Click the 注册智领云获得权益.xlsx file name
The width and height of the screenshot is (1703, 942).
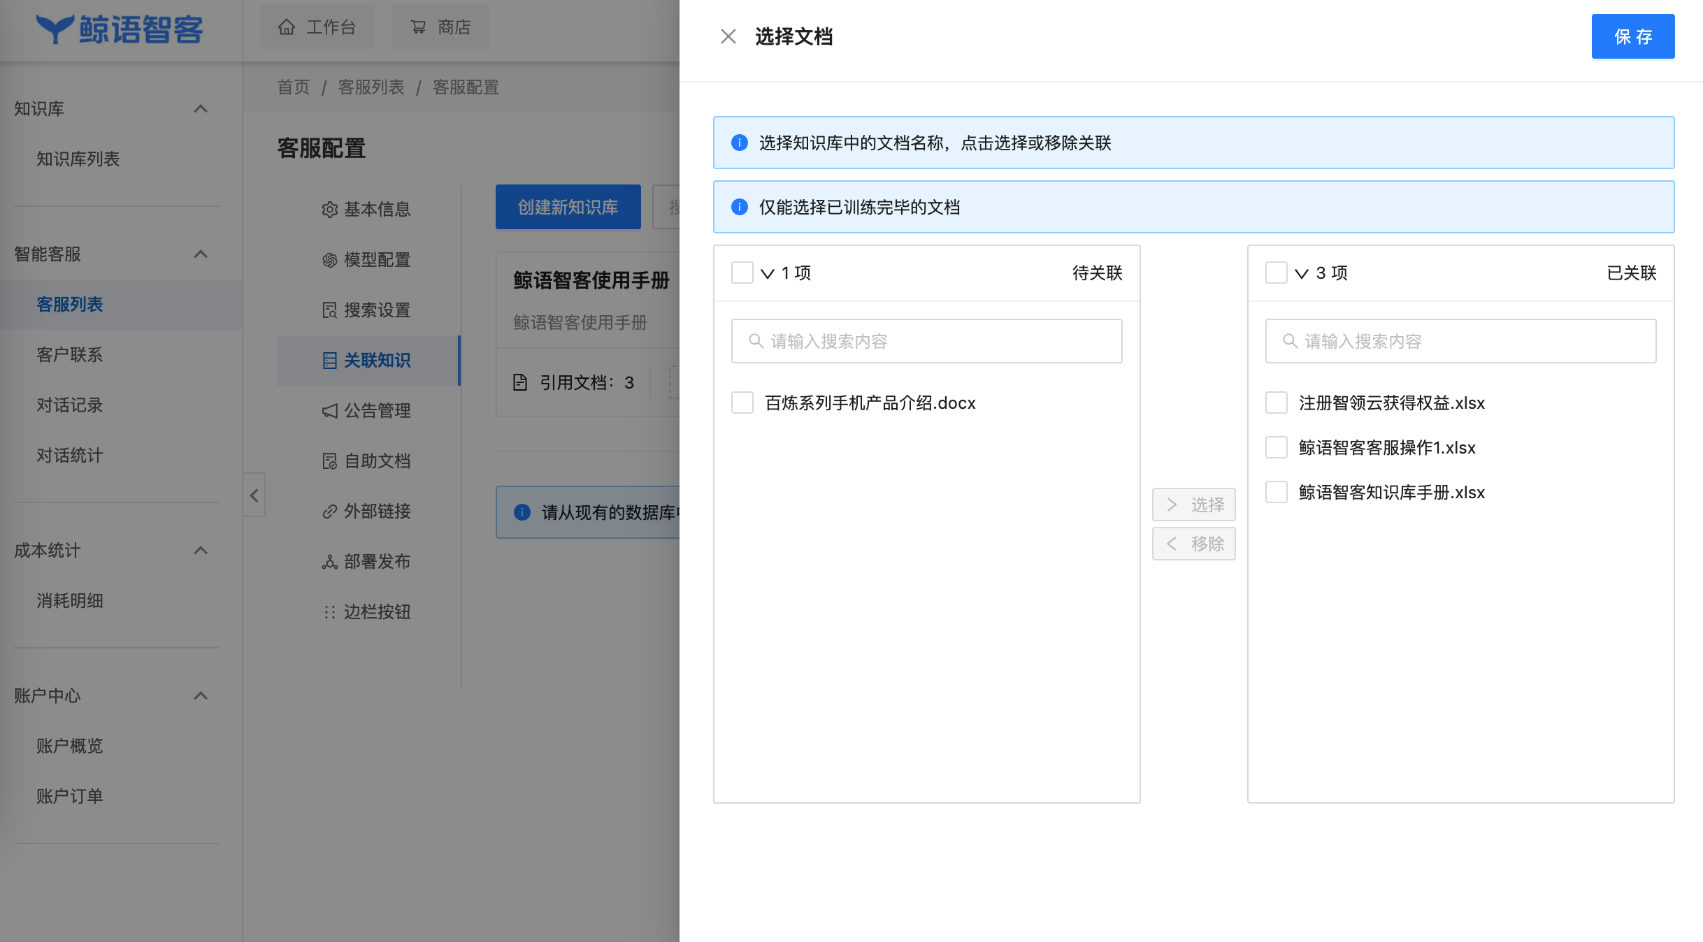(x=1392, y=403)
